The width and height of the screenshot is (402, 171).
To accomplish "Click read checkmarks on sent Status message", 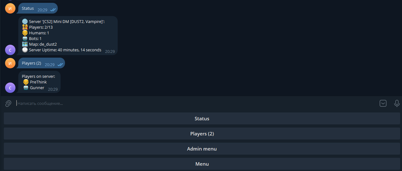I will (53, 10).
